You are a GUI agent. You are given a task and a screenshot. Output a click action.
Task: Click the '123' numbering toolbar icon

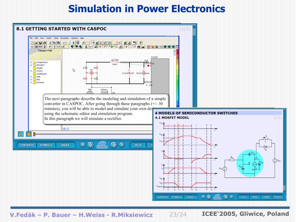pos(117,47)
